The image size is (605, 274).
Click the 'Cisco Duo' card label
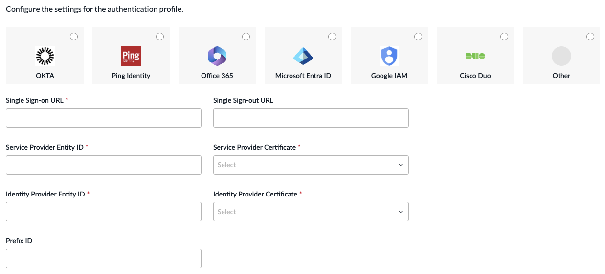pyautogui.click(x=475, y=76)
